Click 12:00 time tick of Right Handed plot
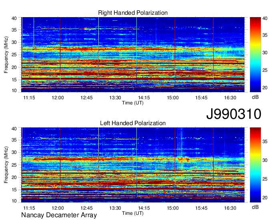 pyautogui.click(x=58, y=98)
